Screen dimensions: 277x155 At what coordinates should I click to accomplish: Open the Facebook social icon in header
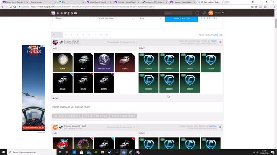click(x=68, y=13)
